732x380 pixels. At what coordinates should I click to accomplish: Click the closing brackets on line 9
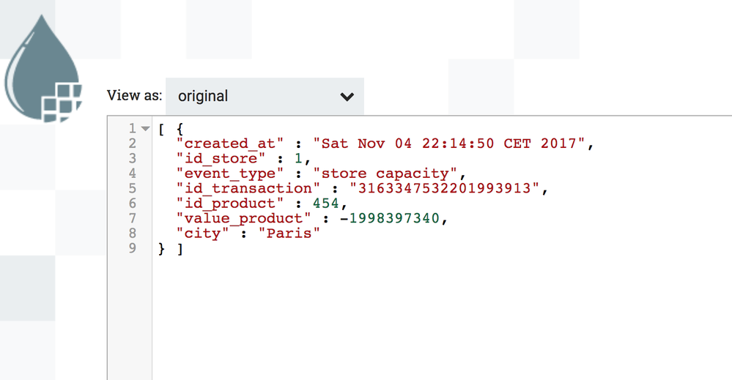pyautogui.click(x=170, y=248)
